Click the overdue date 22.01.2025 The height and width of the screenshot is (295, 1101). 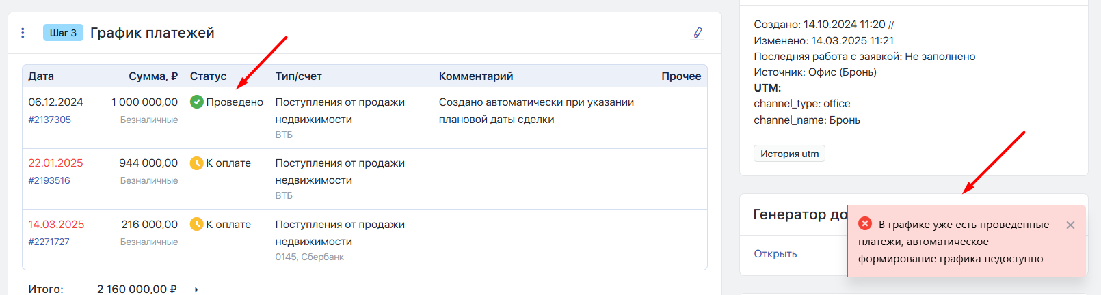(55, 163)
